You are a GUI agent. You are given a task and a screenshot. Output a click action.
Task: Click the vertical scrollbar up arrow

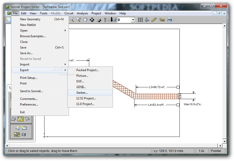click(x=224, y=26)
